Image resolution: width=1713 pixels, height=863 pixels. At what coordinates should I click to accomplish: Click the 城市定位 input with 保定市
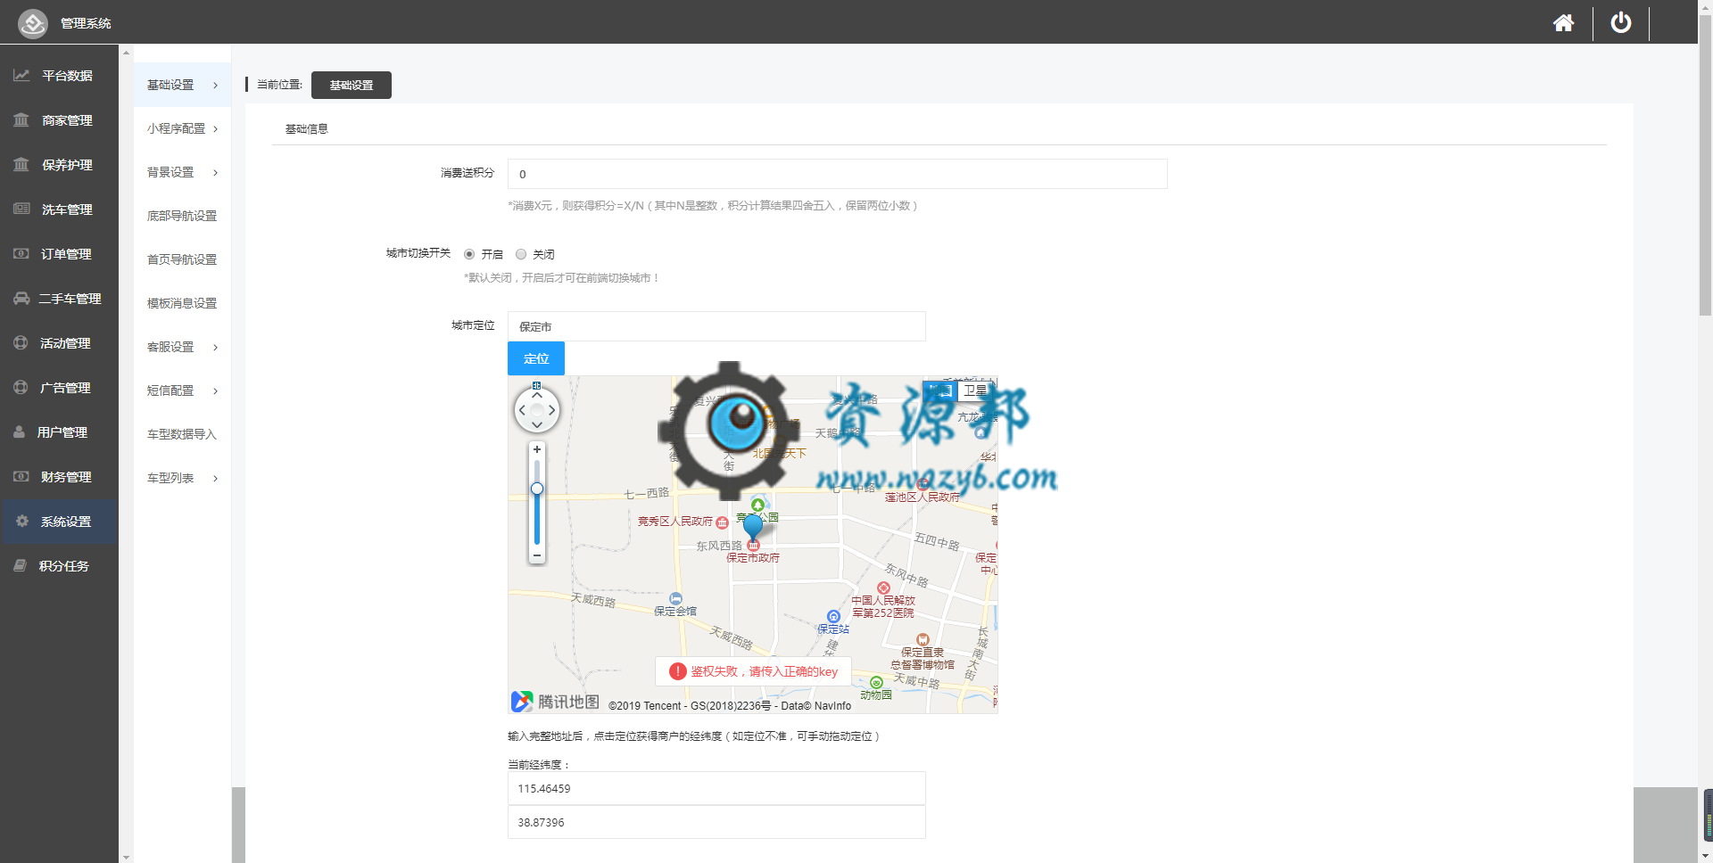[716, 326]
